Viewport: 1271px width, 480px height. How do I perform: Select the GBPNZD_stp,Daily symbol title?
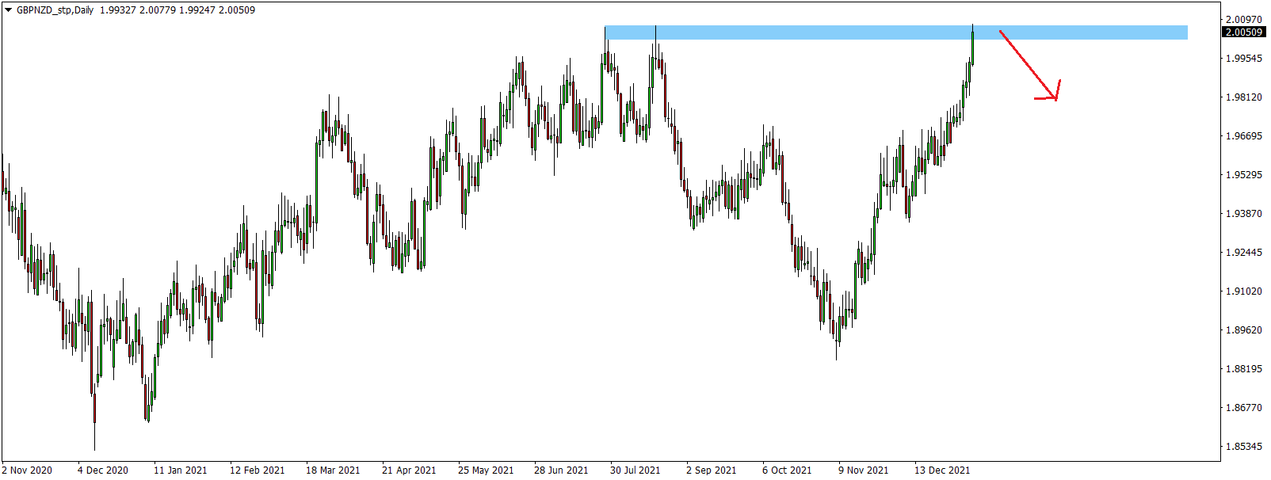tap(55, 10)
